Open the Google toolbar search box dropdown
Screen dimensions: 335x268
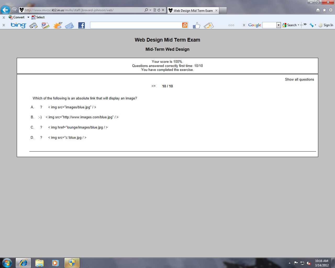(x=278, y=25)
